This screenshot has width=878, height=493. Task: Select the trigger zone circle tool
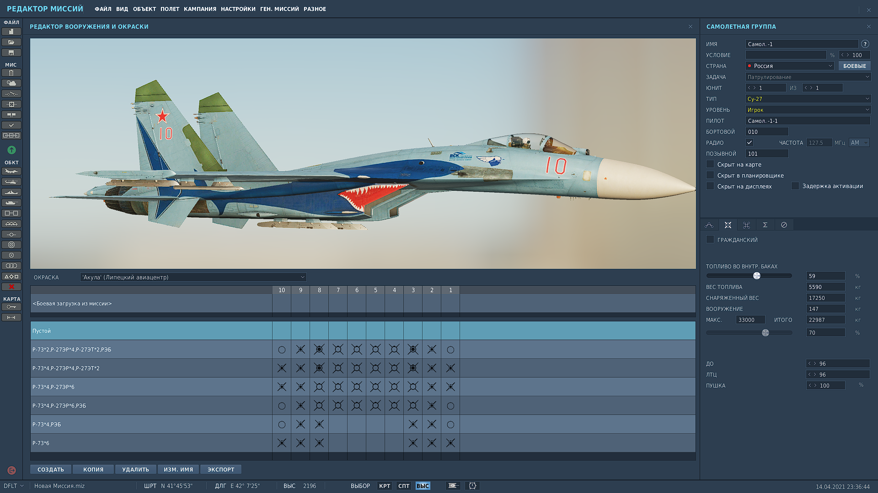pyautogui.click(x=11, y=245)
